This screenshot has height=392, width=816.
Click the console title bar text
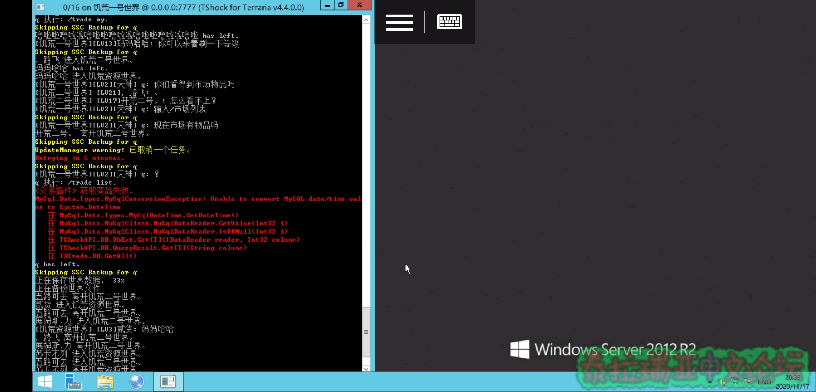(x=183, y=7)
